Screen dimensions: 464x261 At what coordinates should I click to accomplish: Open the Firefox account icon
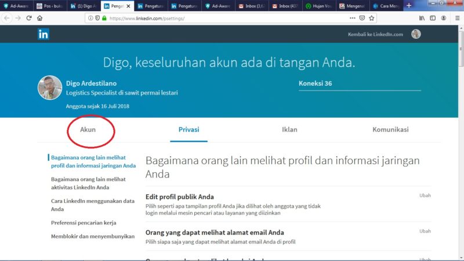444,18
